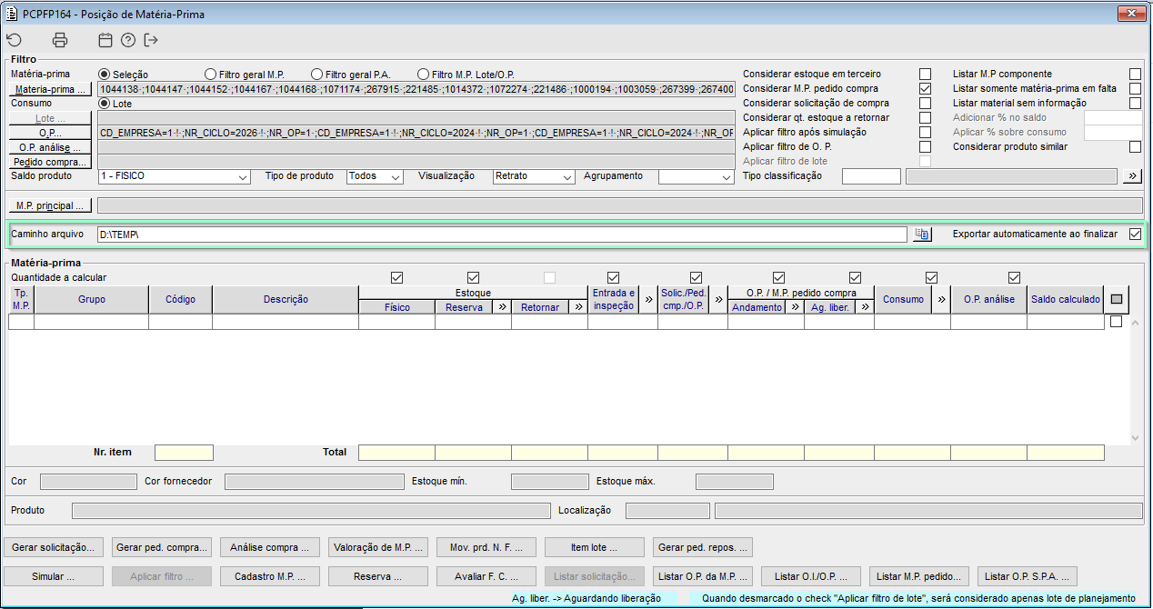Enable Considerar solicitação de compra checkbox

click(926, 103)
